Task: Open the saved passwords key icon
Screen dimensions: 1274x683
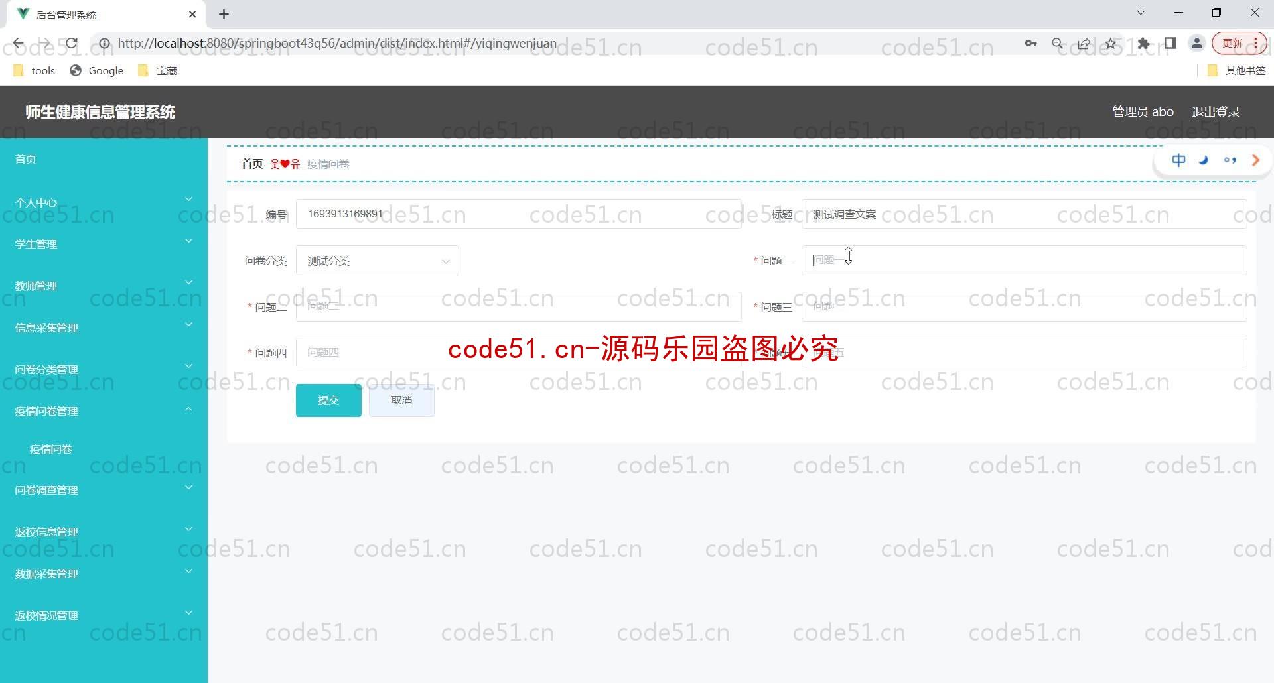Action: tap(1030, 44)
